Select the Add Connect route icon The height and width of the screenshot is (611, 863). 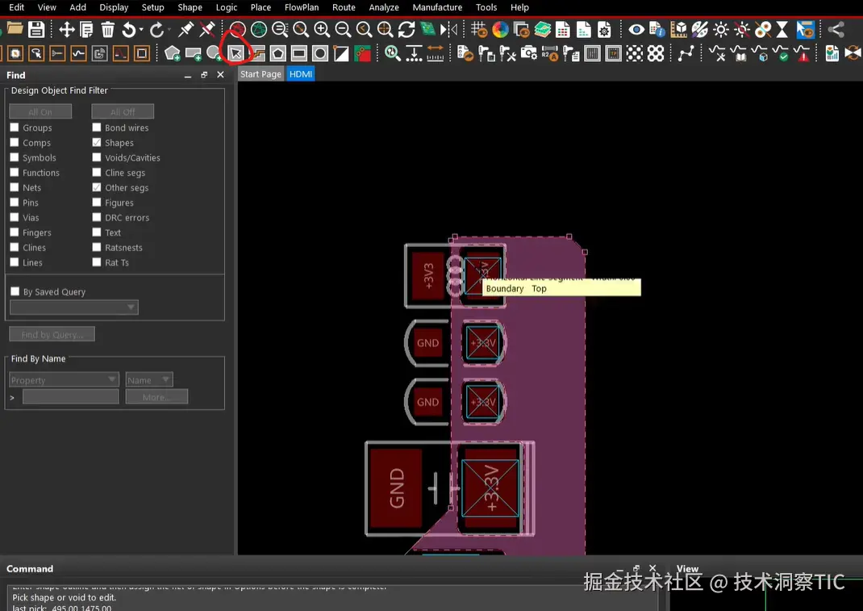point(686,53)
